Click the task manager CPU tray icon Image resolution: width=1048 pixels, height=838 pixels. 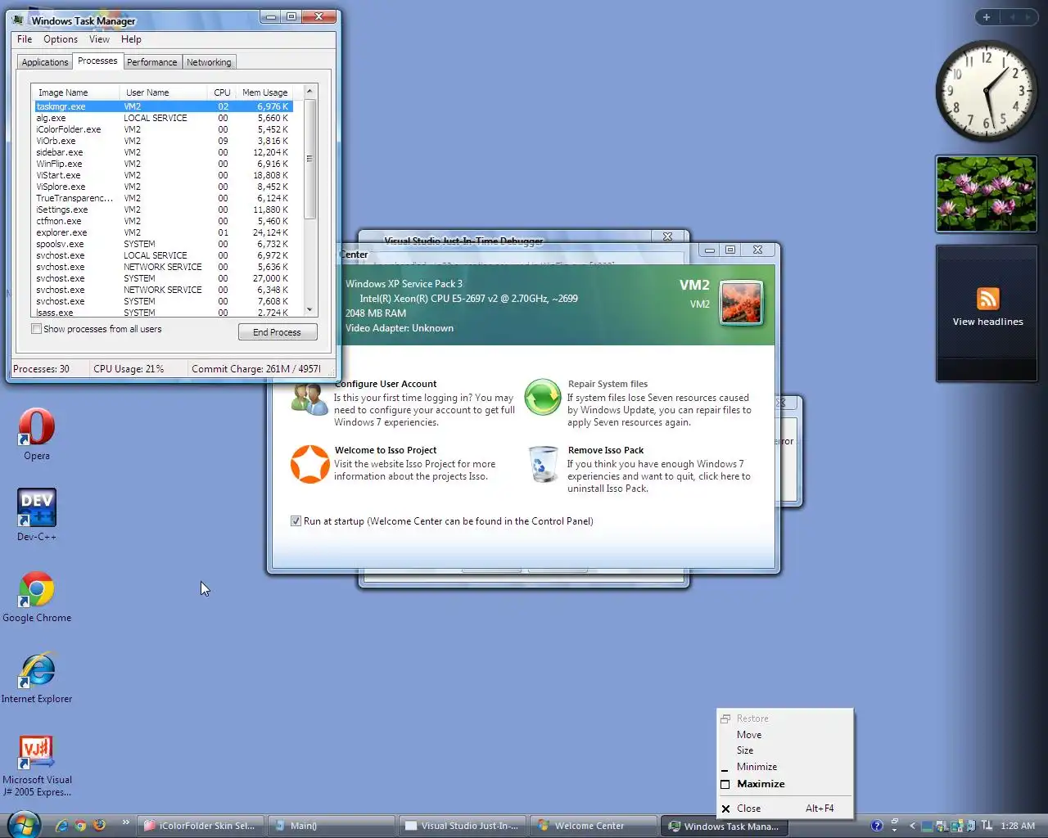tap(927, 826)
